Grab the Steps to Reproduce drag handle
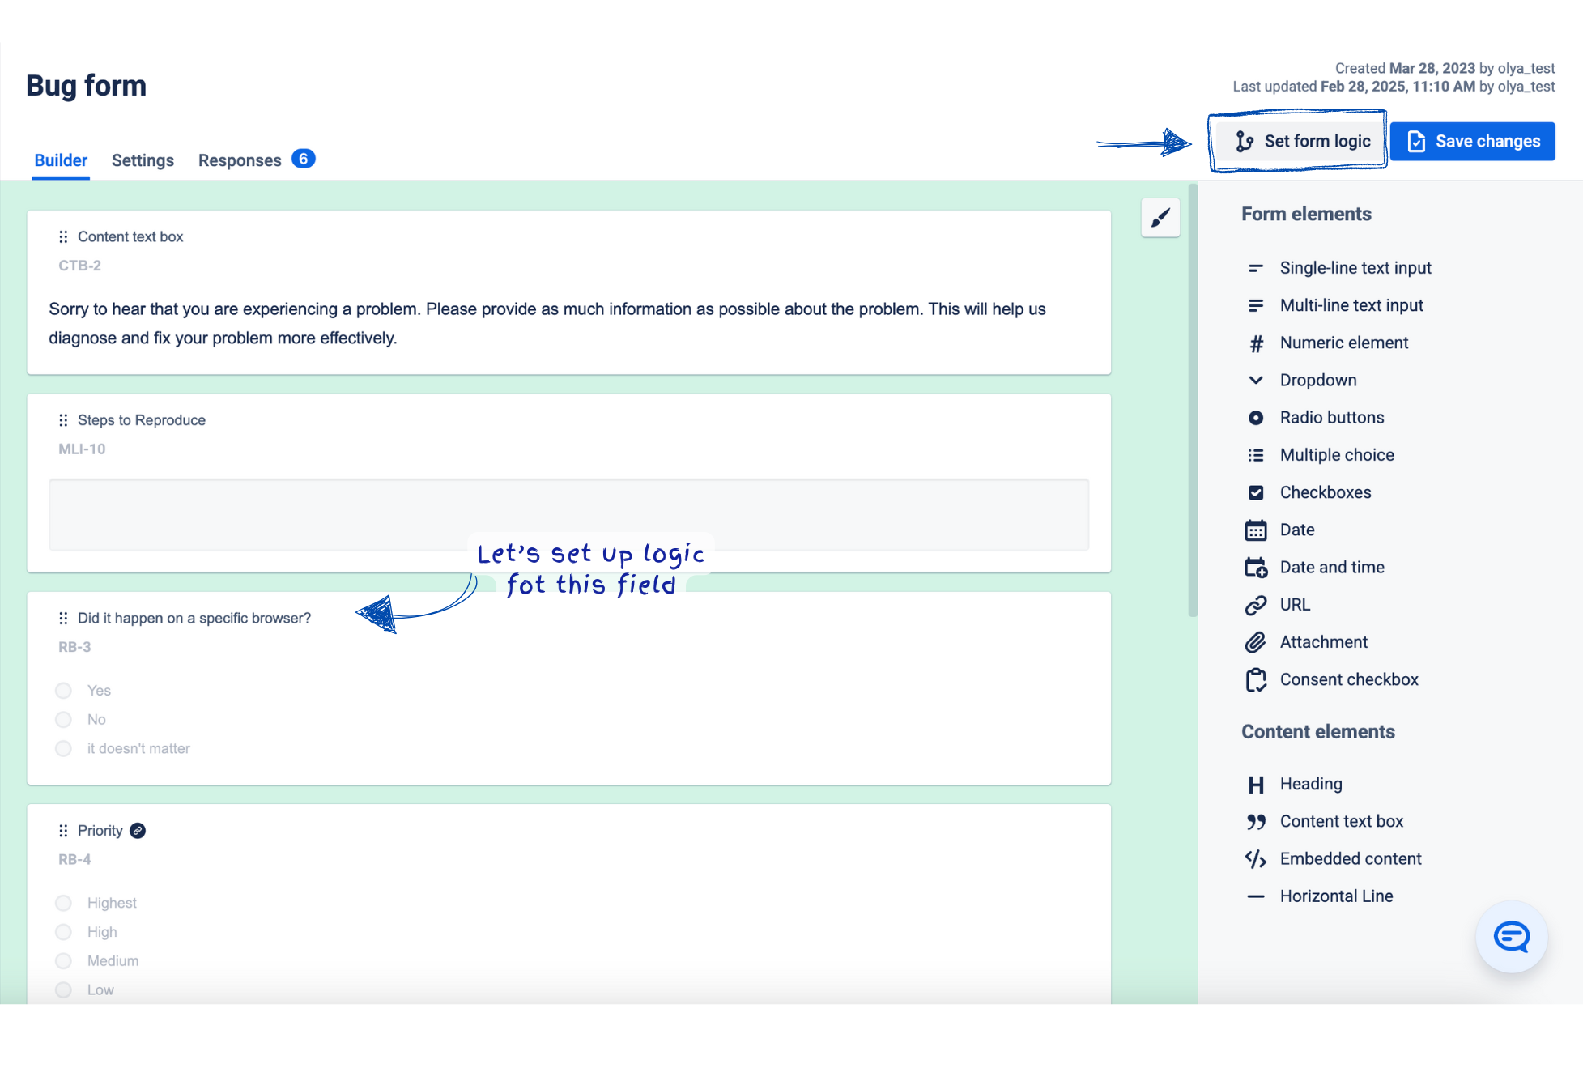 tap(63, 420)
